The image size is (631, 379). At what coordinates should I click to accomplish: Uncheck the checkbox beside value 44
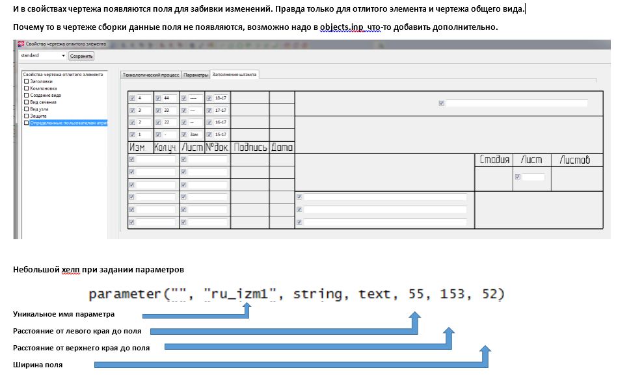[158, 98]
